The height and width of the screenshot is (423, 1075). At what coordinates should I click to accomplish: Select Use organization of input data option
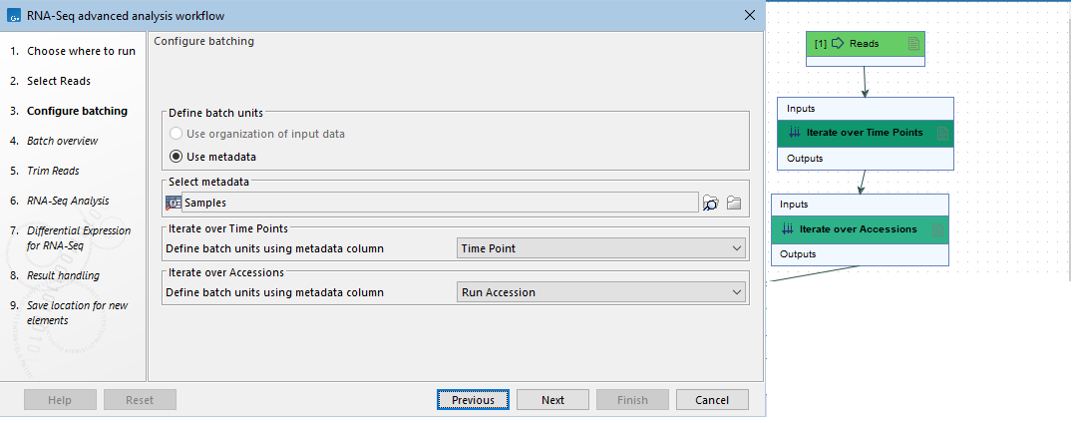[177, 134]
